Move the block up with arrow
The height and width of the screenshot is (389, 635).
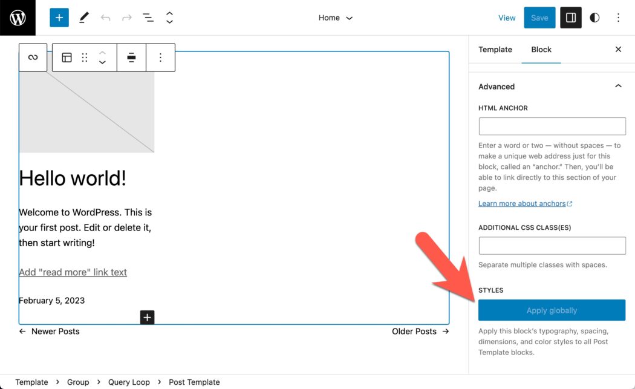pos(102,53)
